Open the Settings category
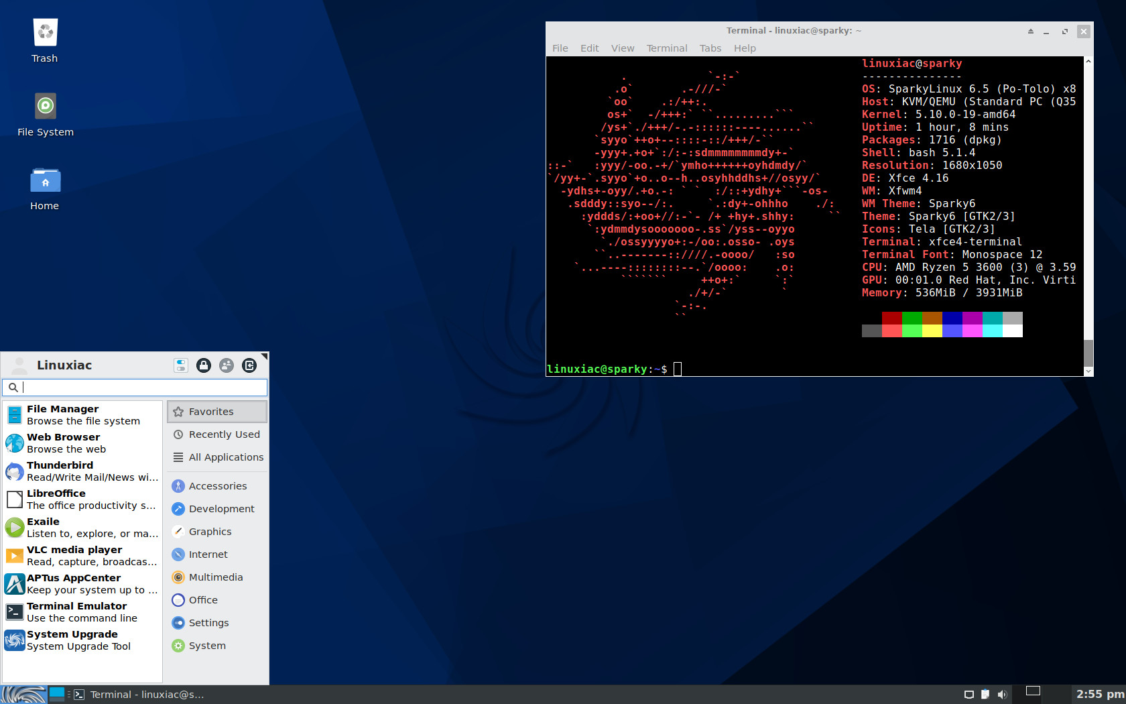Viewport: 1126px width, 704px height. 217,623
